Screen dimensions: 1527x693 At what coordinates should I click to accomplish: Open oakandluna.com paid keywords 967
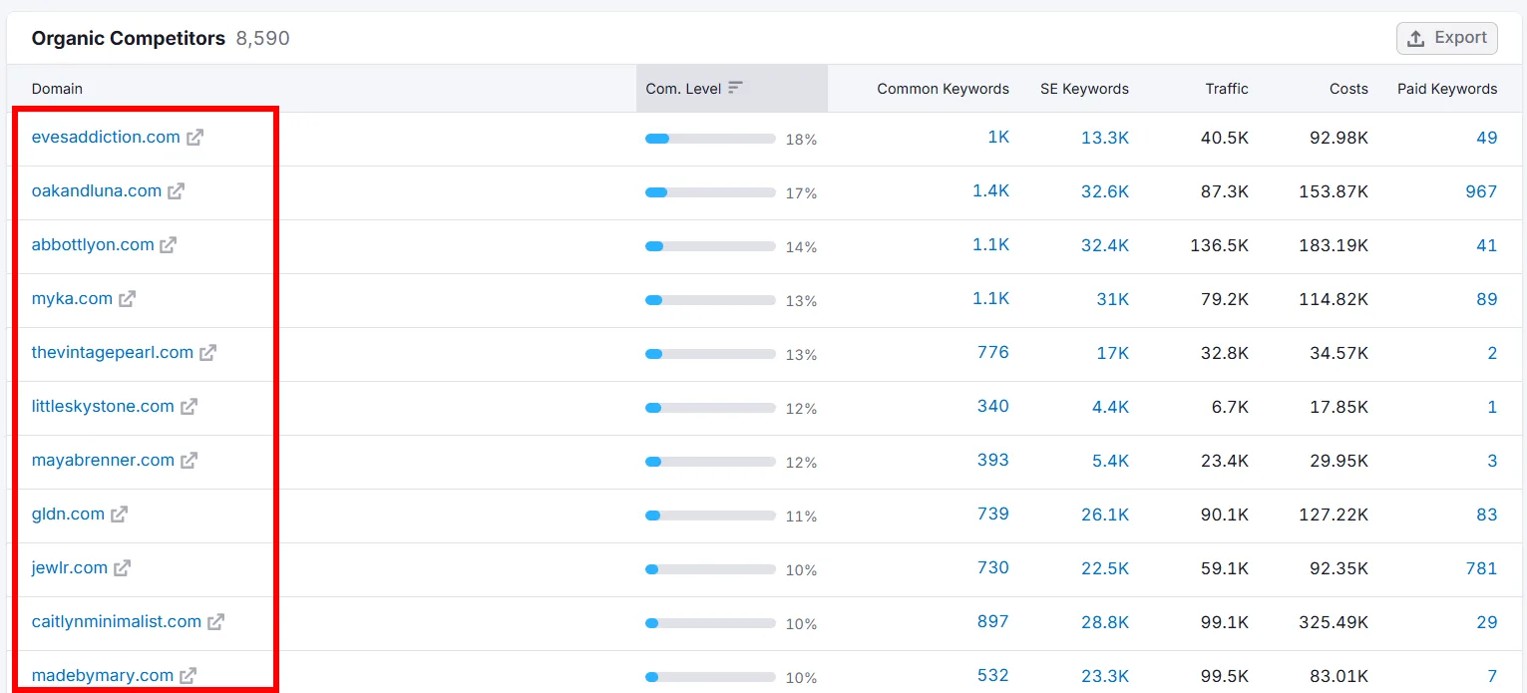point(1481,190)
